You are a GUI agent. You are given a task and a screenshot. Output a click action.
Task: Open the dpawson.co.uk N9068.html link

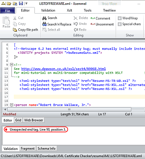tap(63, 69)
